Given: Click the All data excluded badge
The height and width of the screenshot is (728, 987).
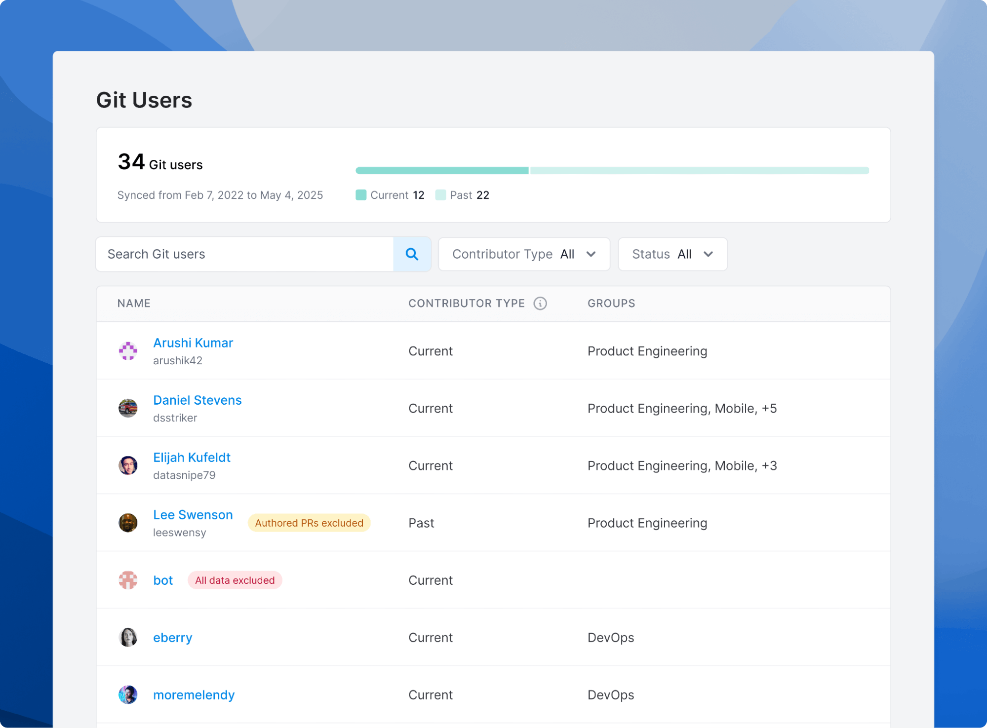Looking at the screenshot, I should pos(235,580).
